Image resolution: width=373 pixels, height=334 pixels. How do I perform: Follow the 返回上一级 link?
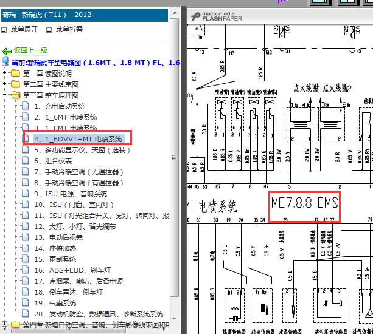click(30, 50)
